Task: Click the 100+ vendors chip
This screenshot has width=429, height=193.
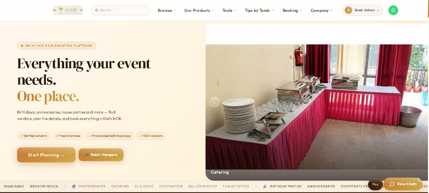Action: pos(151,136)
